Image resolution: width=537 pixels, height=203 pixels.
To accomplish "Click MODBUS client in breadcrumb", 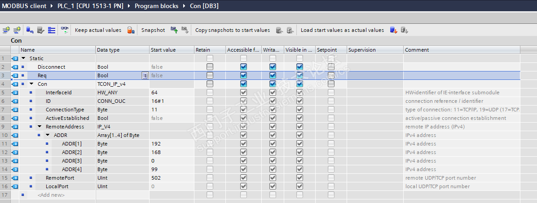I will click(24, 6).
